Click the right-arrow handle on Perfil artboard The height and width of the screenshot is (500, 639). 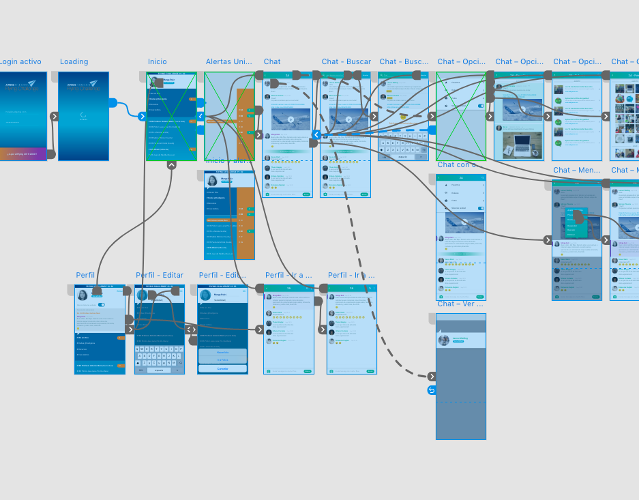(x=130, y=329)
